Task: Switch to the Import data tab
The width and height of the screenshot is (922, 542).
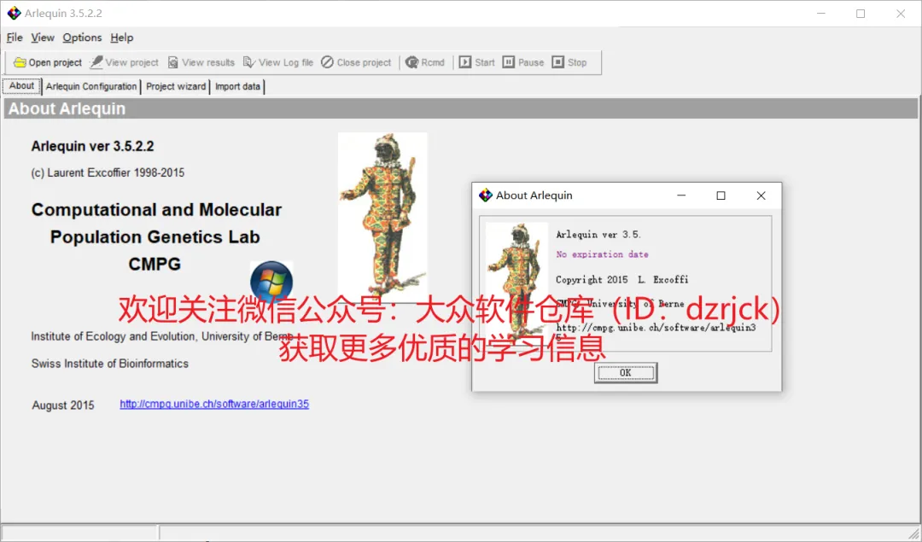Action: tap(237, 86)
